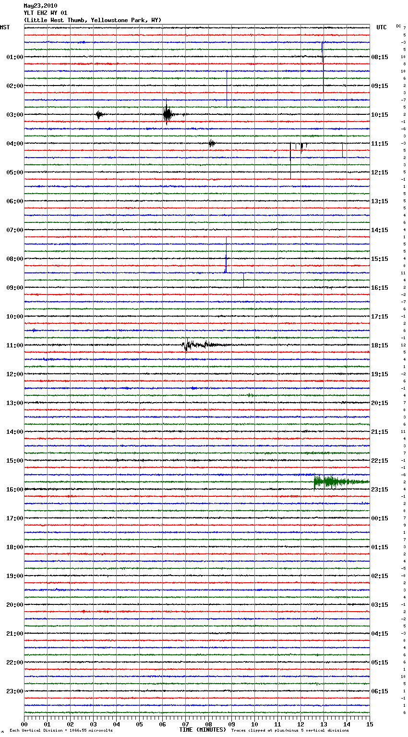Click minute tick label 00 on time axis
408x737 pixels.
click(x=24, y=724)
